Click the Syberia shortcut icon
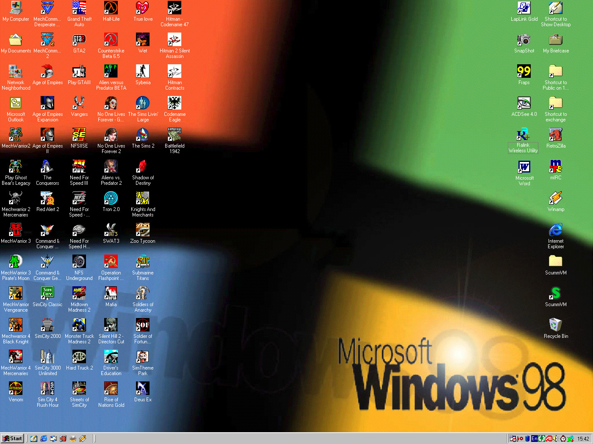Image resolution: width=593 pixels, height=444 pixels. pos(143,75)
